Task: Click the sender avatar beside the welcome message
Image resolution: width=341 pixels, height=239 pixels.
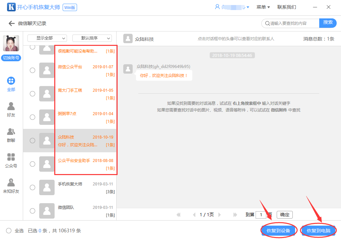Action: (x=128, y=69)
